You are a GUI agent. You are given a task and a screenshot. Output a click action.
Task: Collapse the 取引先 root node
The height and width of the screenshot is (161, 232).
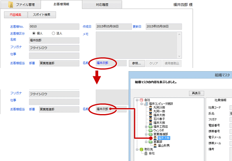[137, 149]
